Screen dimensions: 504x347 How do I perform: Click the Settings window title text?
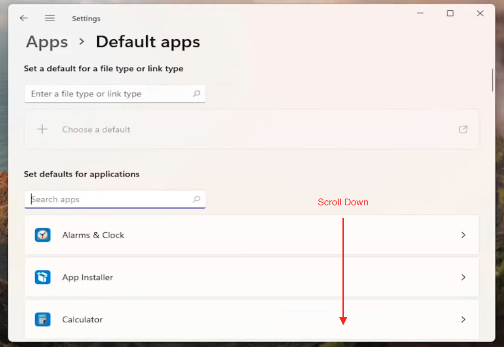coord(86,19)
